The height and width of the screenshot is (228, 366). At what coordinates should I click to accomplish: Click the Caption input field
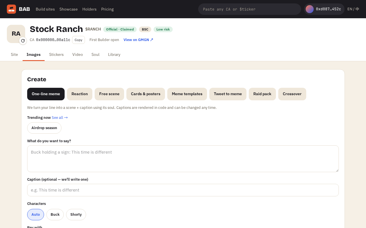[183, 190]
